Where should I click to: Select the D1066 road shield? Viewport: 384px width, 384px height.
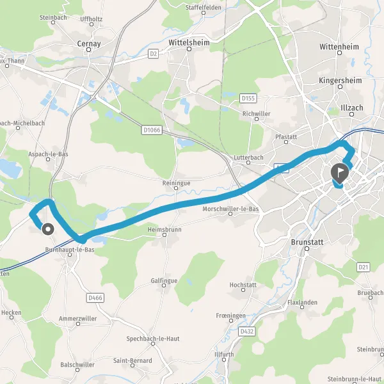[x=152, y=130]
